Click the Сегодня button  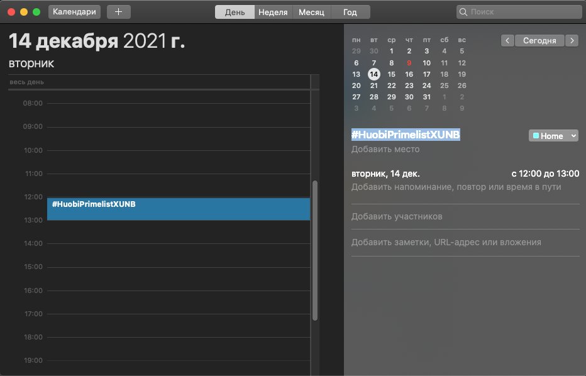(x=539, y=40)
